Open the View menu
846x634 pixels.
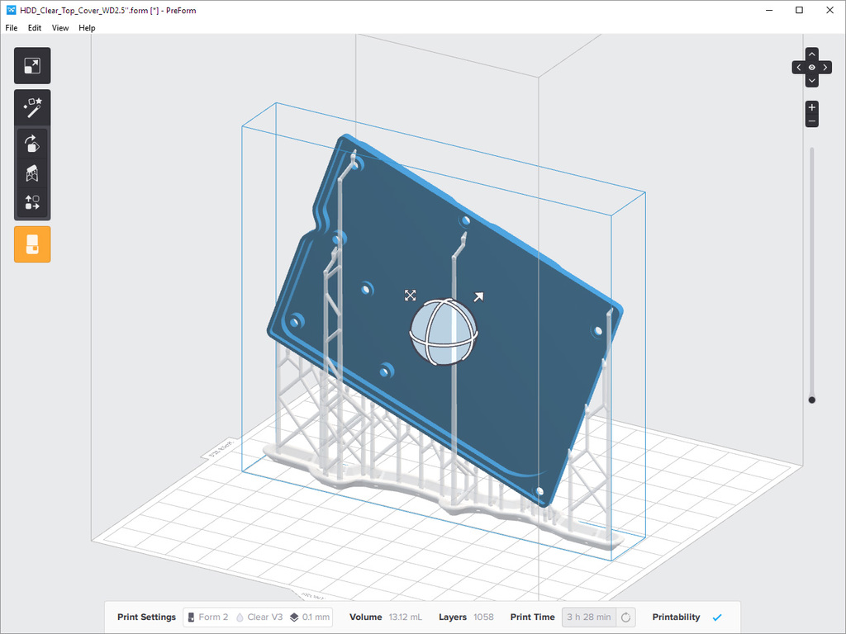pos(59,27)
